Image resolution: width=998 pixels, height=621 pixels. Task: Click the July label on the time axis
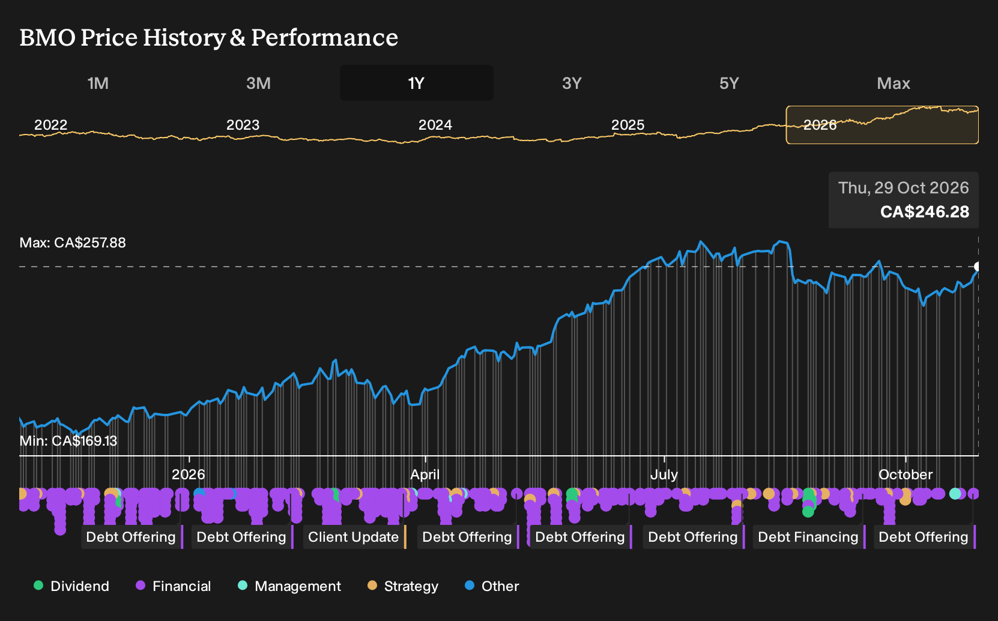pyautogui.click(x=664, y=474)
